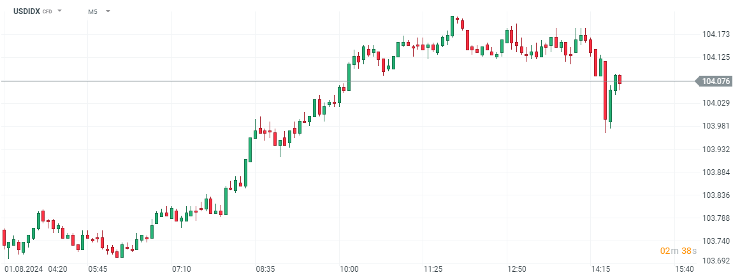The height and width of the screenshot is (280, 740).
Task: Select the 11:25 time axis marker
Action: (x=433, y=269)
